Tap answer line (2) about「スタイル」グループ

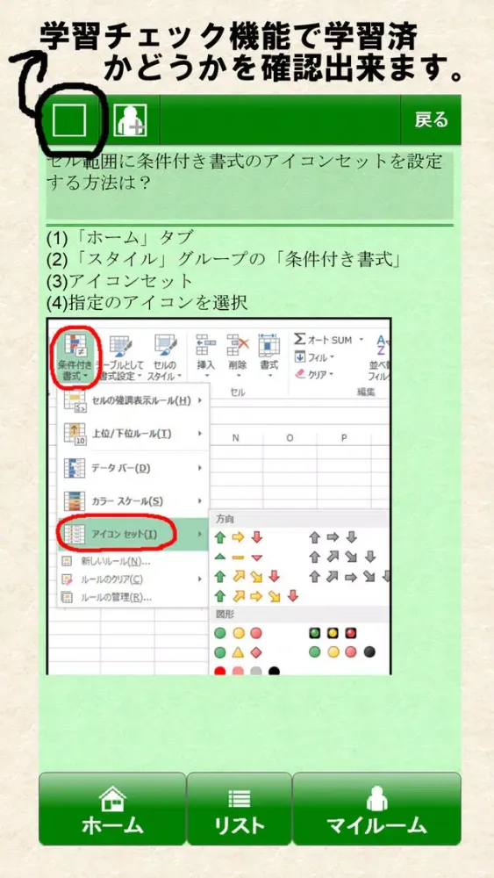(x=223, y=259)
